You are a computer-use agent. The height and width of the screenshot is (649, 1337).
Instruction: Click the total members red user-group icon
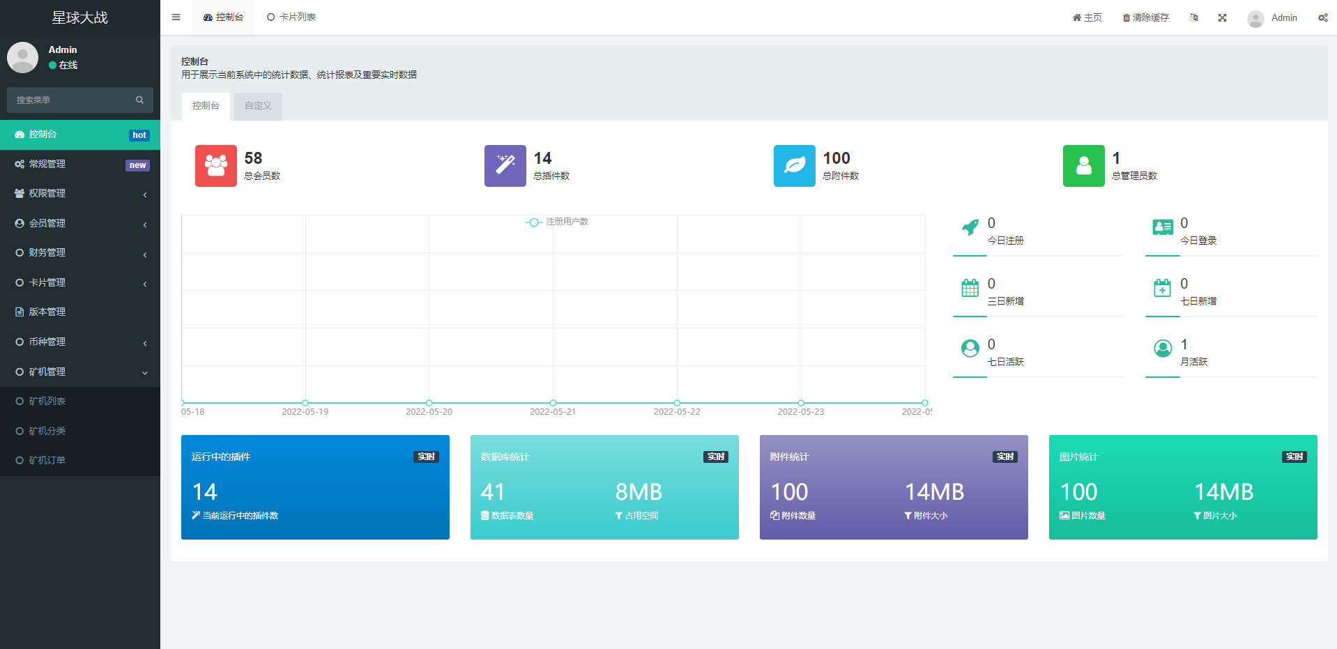click(215, 166)
